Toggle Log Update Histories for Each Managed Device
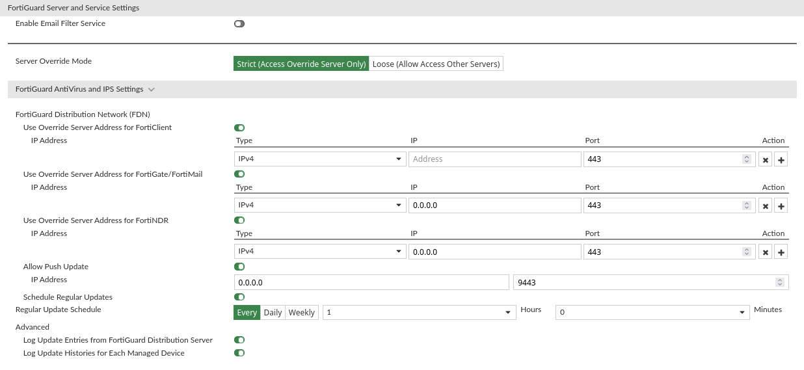The image size is (804, 370). [x=239, y=353]
